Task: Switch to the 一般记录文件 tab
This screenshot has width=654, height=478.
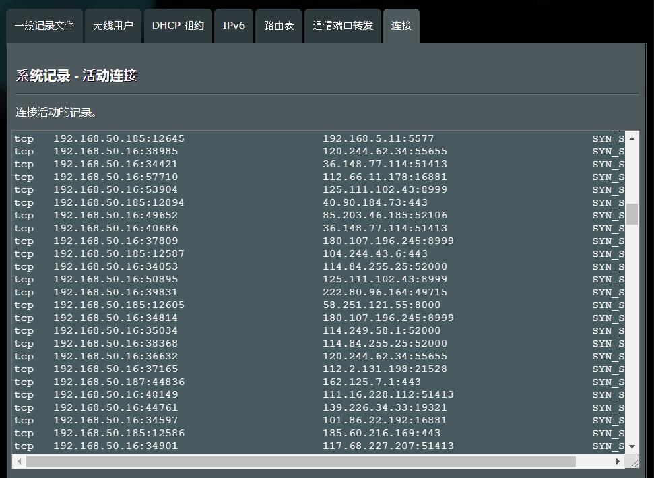Action: [44, 26]
